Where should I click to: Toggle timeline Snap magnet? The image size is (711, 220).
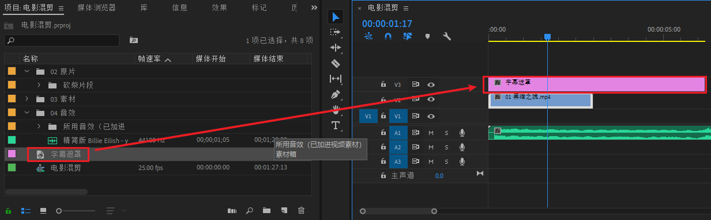(389, 36)
